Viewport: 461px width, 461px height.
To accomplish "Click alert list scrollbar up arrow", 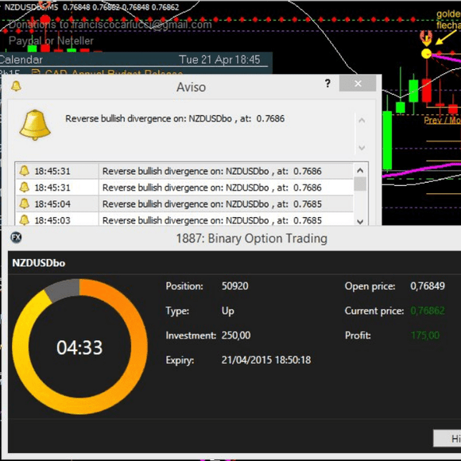I will pos(360,171).
